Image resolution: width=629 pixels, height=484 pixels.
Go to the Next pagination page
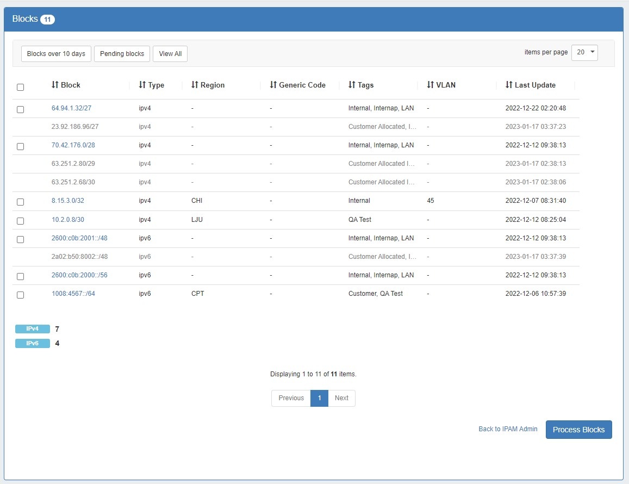point(341,398)
